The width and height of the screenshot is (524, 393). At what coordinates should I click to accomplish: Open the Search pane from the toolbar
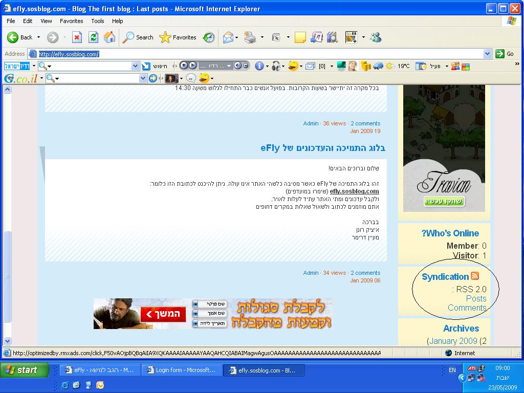(x=137, y=37)
